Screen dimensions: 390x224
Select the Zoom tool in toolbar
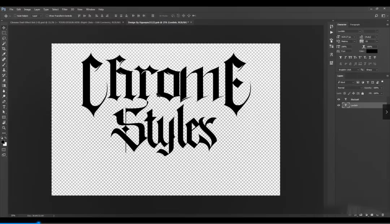pos(4,128)
